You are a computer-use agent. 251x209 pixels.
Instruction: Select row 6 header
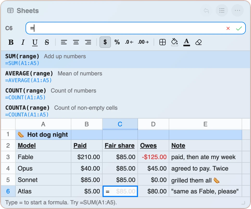pos(8,191)
